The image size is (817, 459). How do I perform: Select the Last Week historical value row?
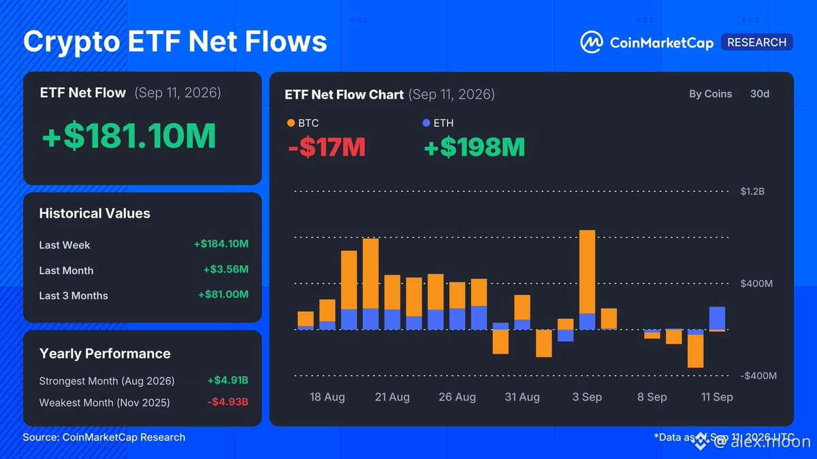[x=144, y=244]
